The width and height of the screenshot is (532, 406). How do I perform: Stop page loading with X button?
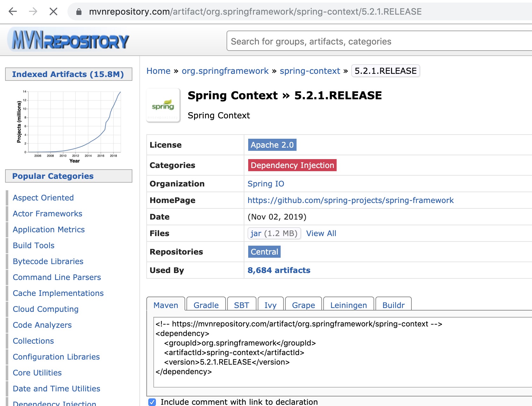click(53, 12)
